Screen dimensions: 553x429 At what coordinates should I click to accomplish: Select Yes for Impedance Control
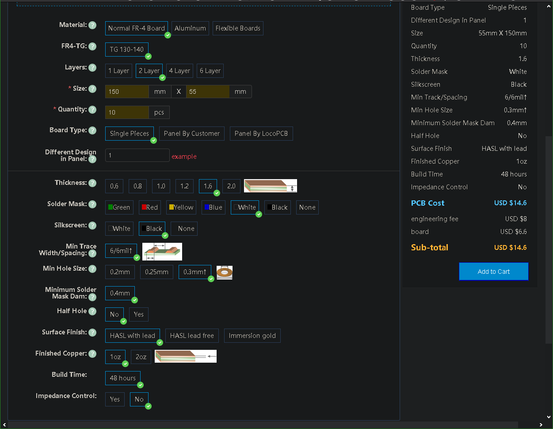tap(115, 399)
